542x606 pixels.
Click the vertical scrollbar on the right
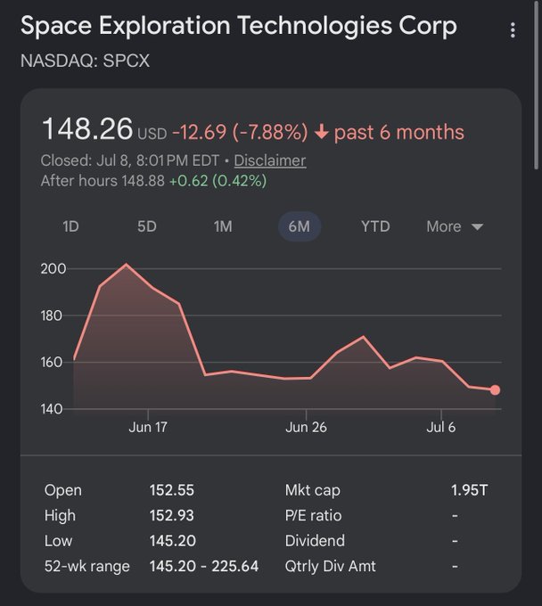point(537,85)
